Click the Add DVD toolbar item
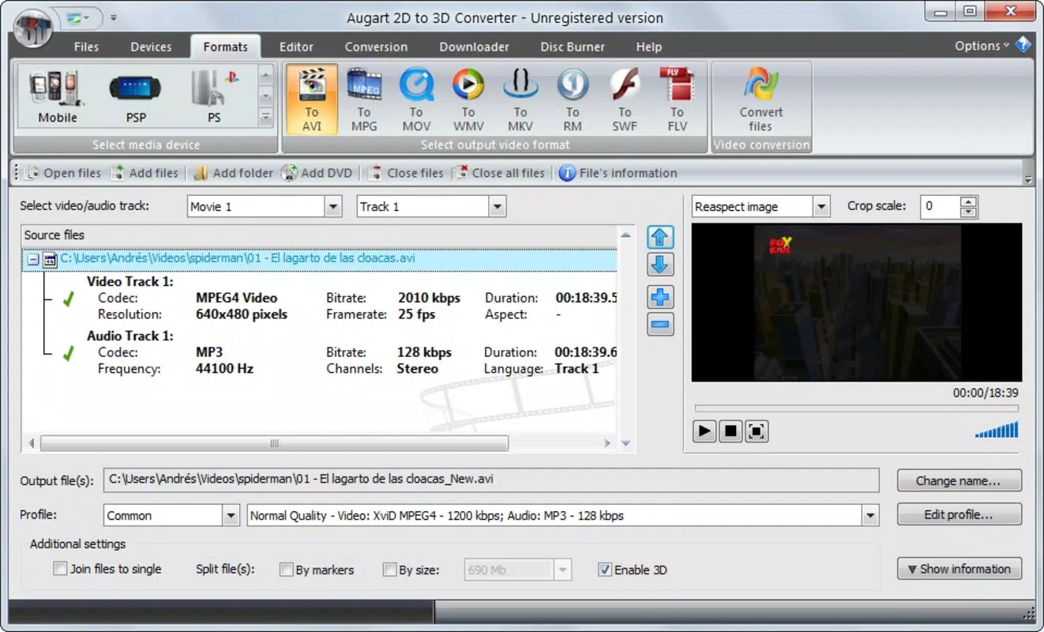This screenshot has width=1044, height=632. point(317,173)
